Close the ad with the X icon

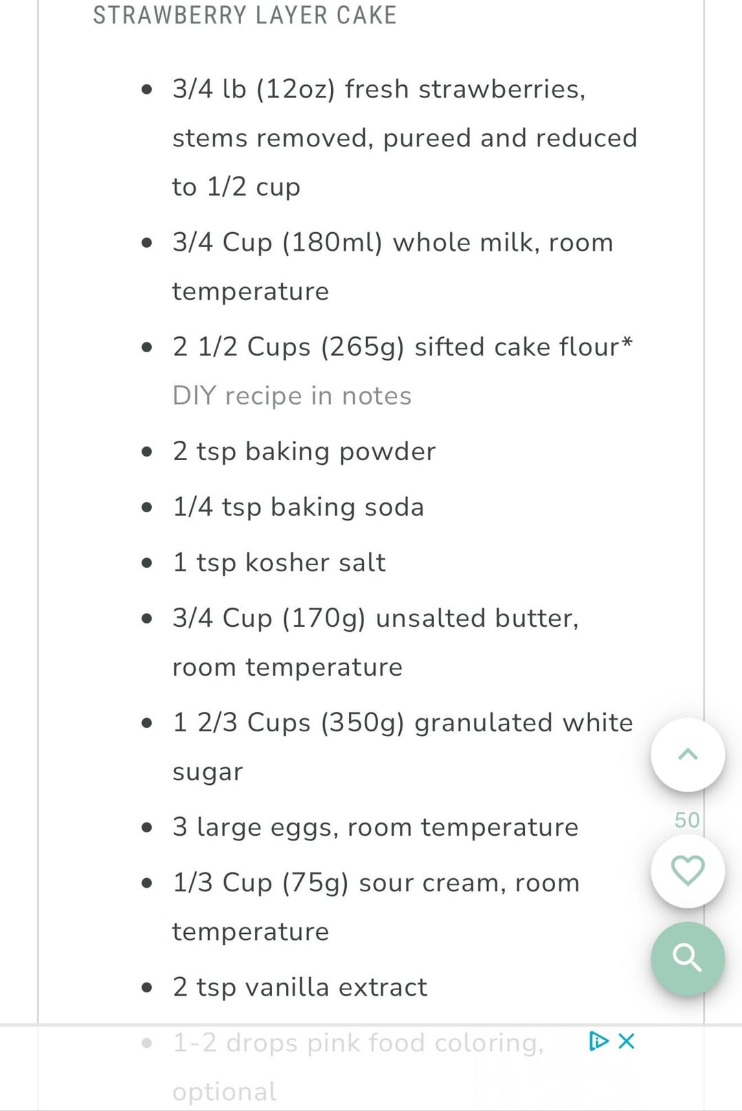[627, 1041]
